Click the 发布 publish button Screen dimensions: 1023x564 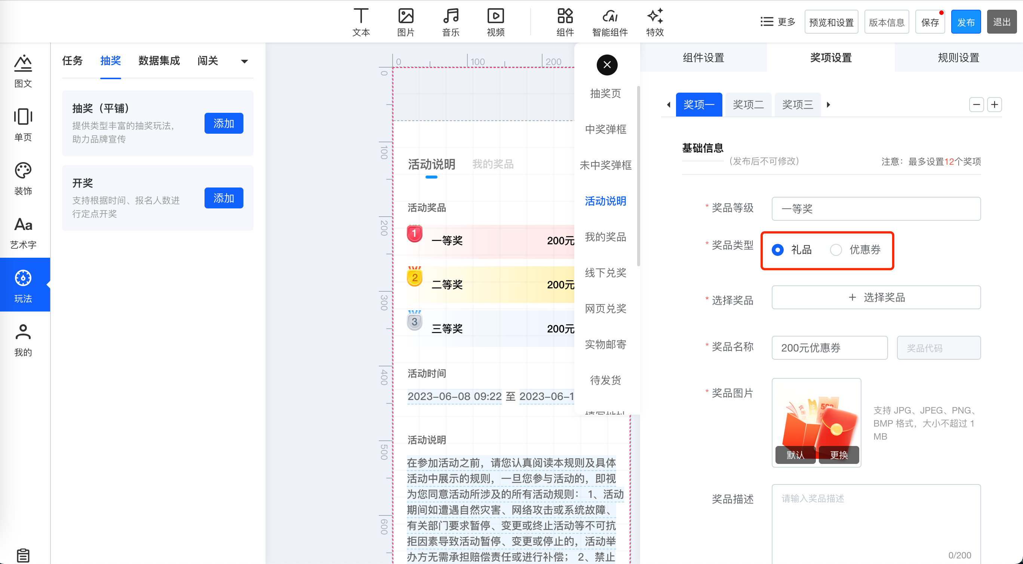point(965,22)
